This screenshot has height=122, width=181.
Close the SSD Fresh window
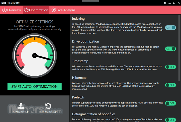coord(179,3)
